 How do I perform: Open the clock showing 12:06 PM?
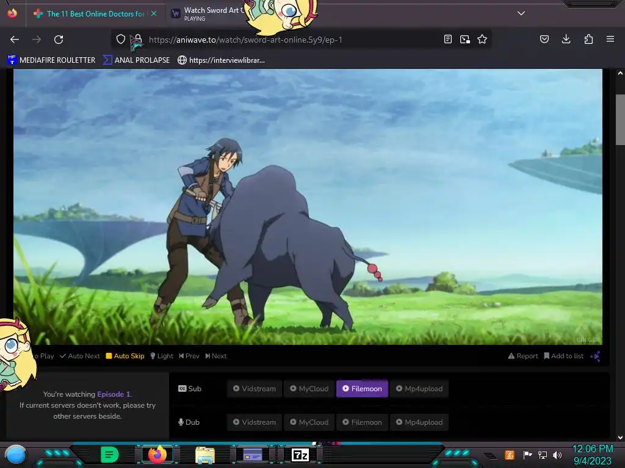tap(592, 455)
